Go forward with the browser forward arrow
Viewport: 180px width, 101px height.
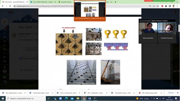point(6,6)
